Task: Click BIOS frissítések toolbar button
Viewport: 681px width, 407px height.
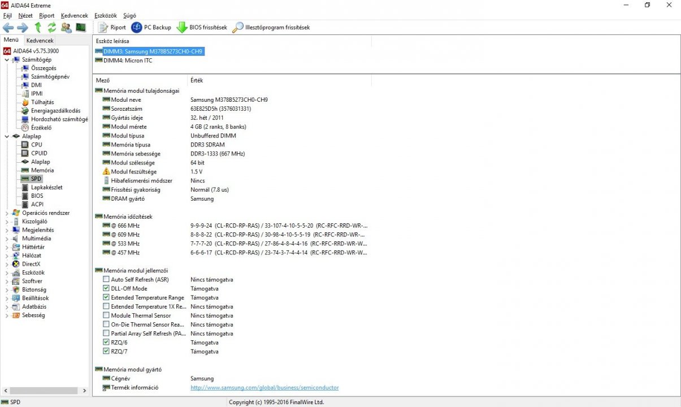Action: pyautogui.click(x=202, y=27)
